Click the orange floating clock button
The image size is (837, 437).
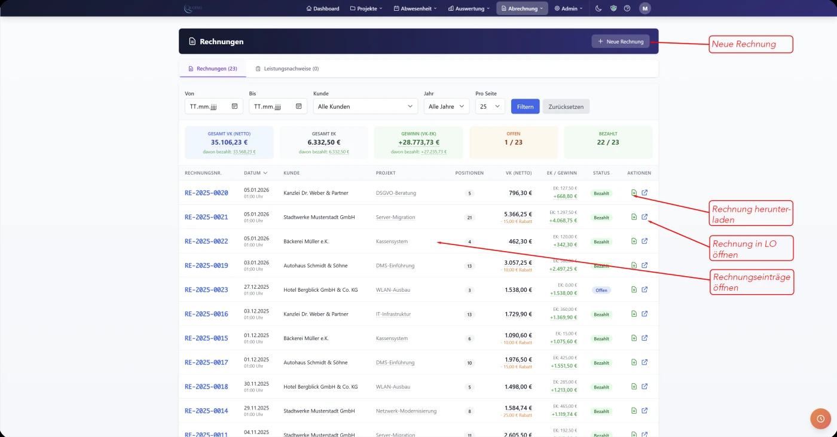[820, 419]
